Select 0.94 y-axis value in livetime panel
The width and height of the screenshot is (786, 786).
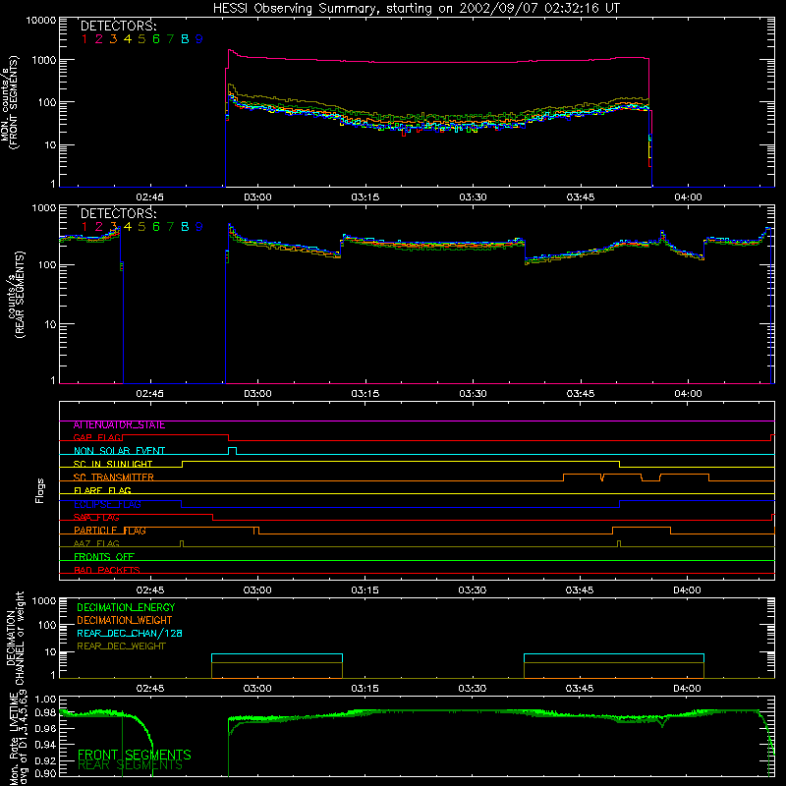pyautogui.click(x=45, y=745)
